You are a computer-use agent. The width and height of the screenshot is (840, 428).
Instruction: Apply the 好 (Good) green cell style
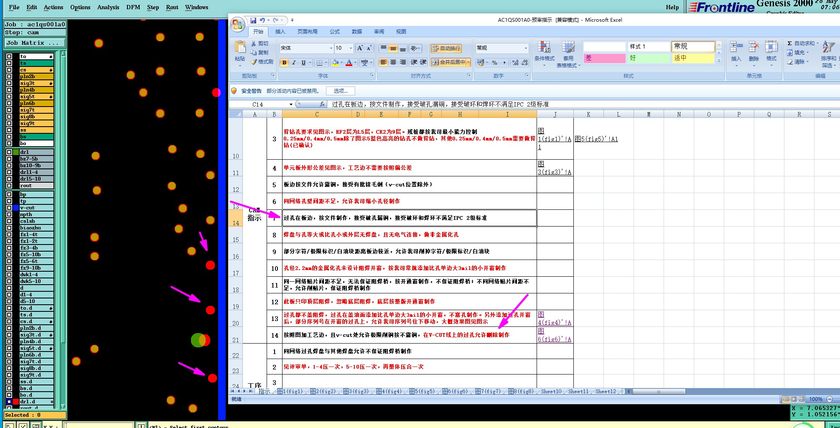pos(649,58)
